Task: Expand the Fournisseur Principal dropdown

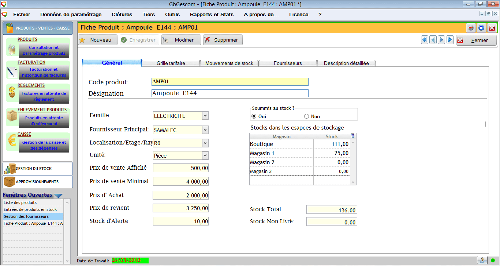Action: pos(205,130)
